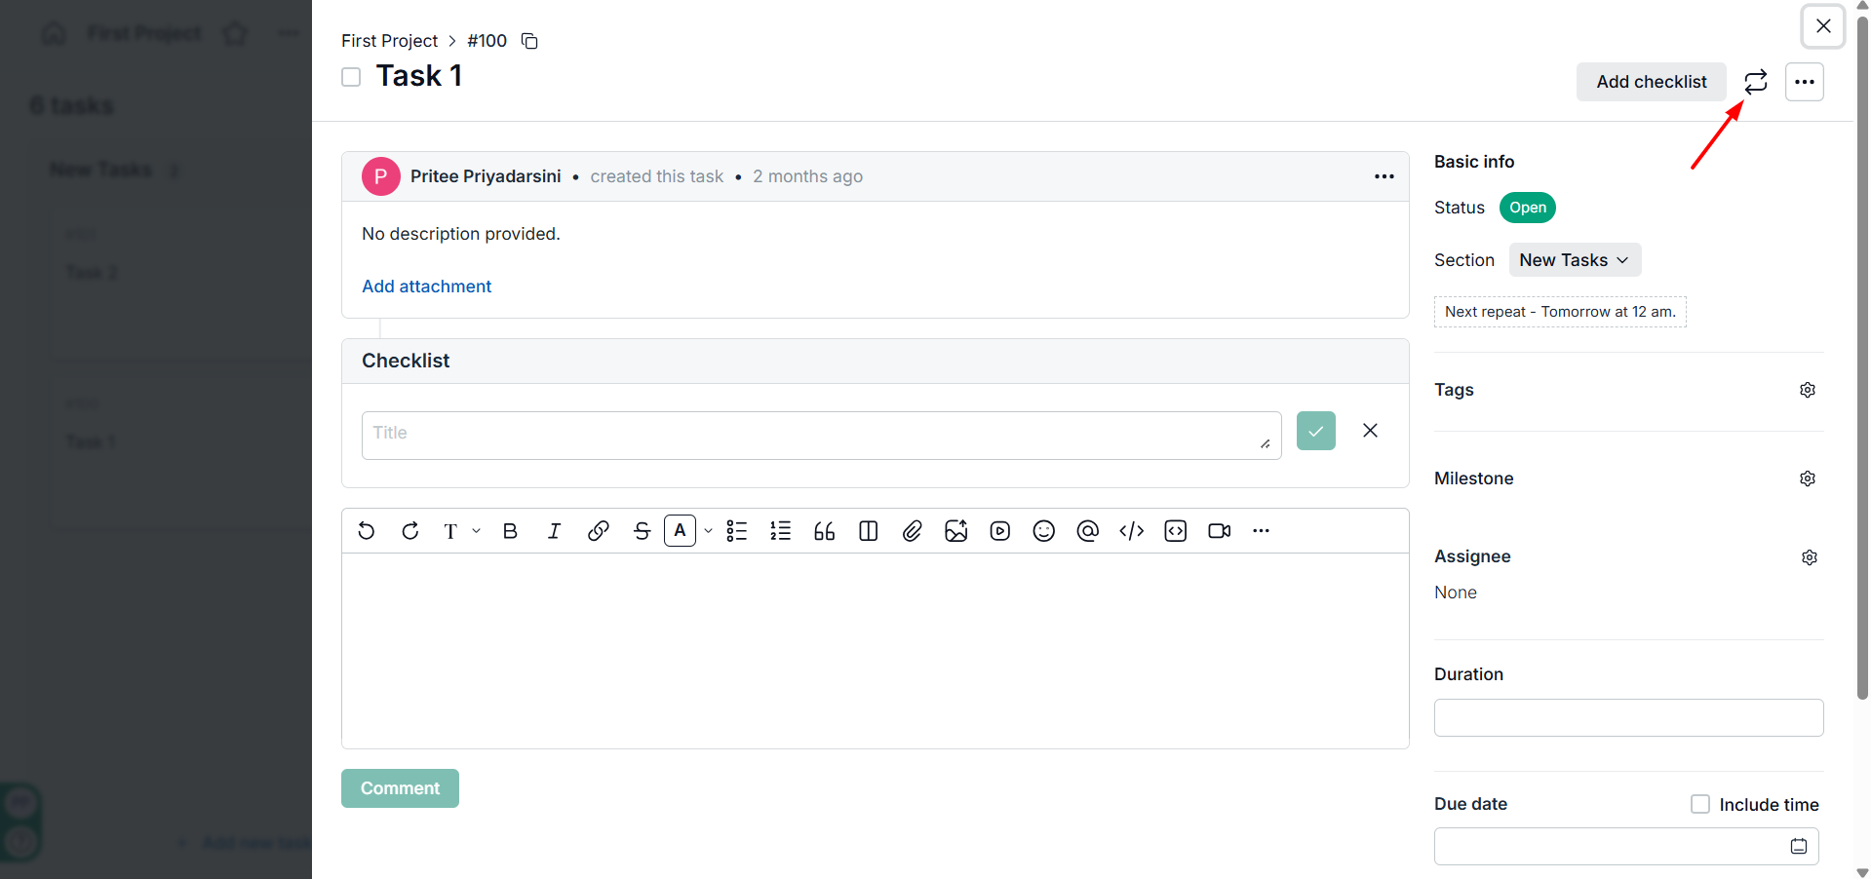Image resolution: width=1871 pixels, height=879 pixels.
Task: Click the Add attachment link
Action: [426, 287]
